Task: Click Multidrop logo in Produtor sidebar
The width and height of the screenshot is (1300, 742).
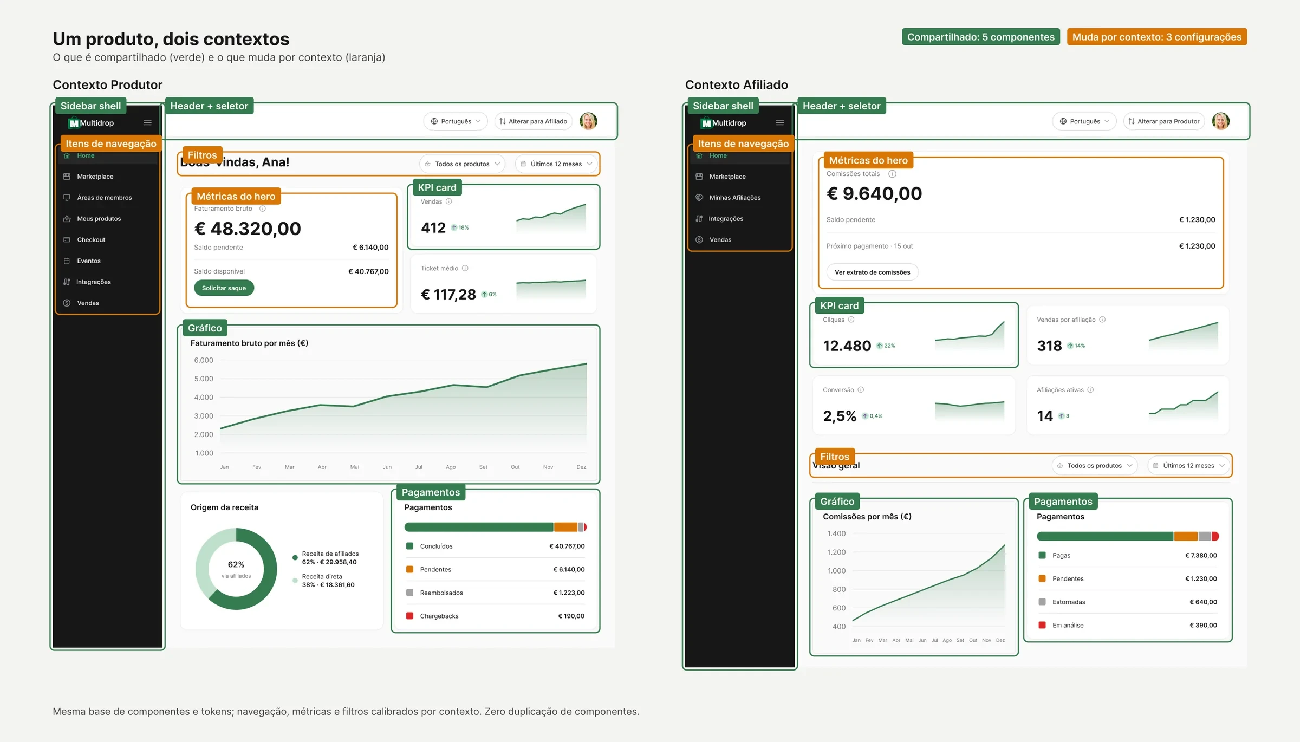Action: point(91,123)
